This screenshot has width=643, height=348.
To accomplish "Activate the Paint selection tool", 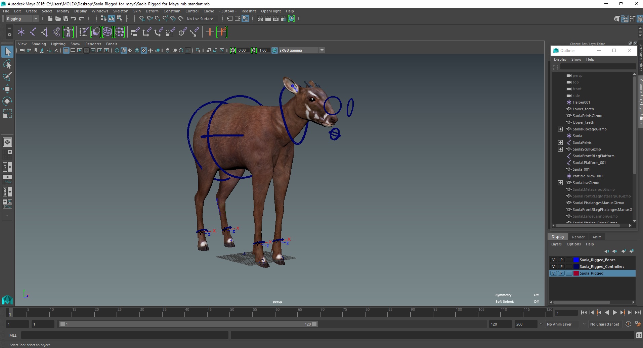I will (7, 76).
